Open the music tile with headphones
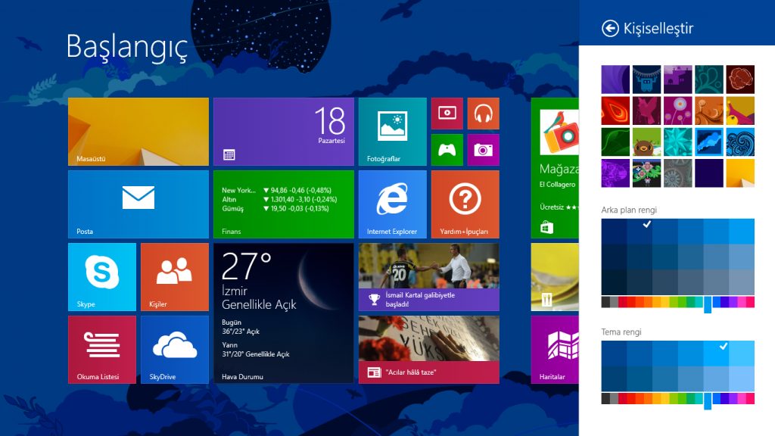 tap(484, 114)
